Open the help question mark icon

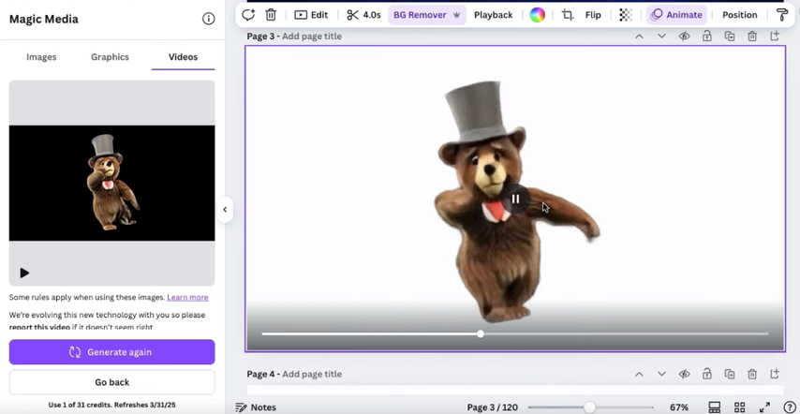[789, 407]
